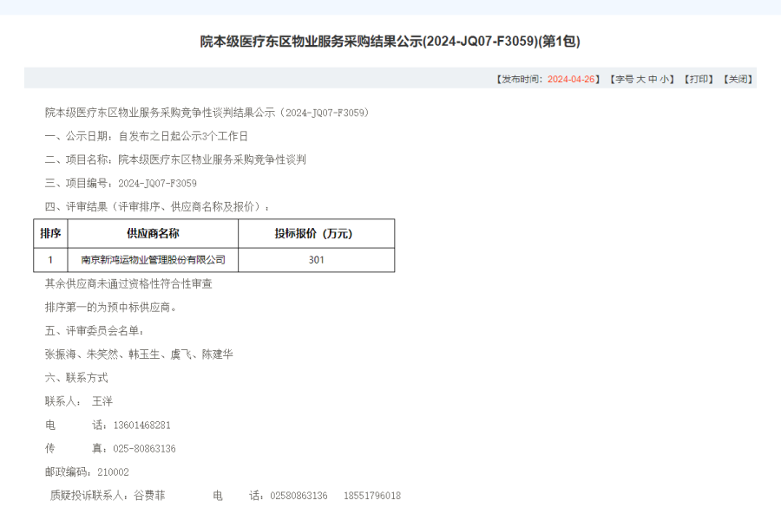
Task: Select the 投标报价（万元） column header
Action: [316, 233]
